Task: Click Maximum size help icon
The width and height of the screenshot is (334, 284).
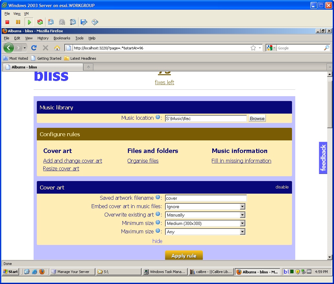Action: 158,231
